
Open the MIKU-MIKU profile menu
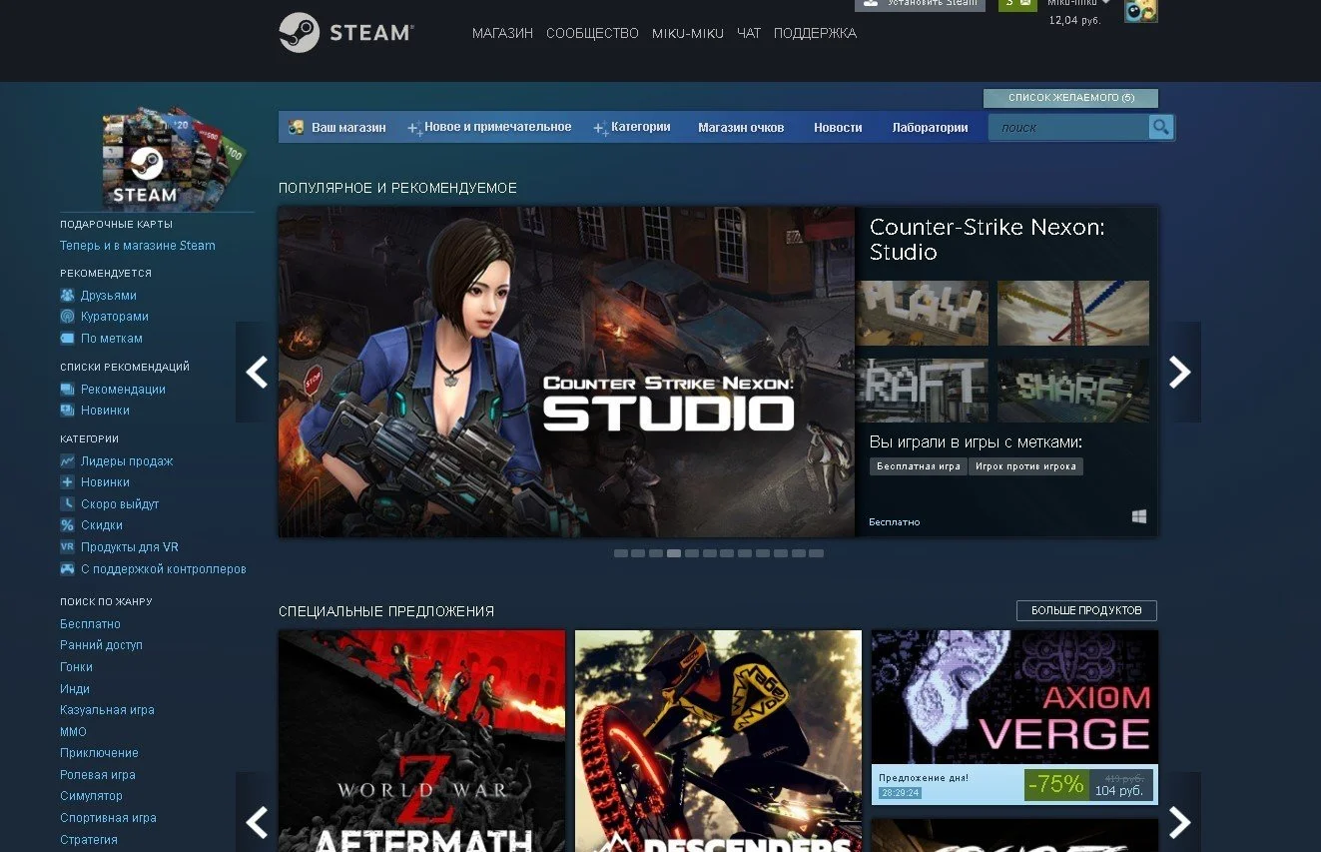tap(688, 33)
